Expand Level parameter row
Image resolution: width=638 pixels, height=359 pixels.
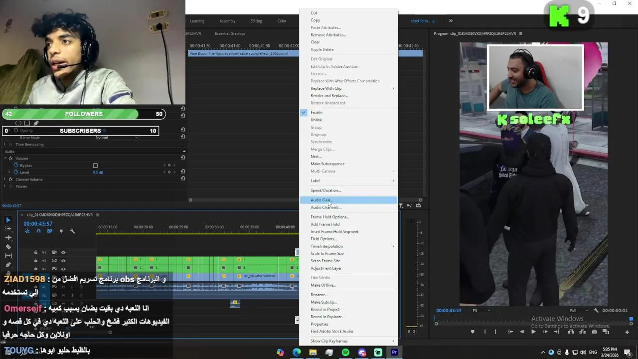pos(9,172)
